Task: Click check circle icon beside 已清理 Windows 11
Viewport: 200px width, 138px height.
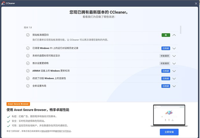Action: pyautogui.click(x=28, y=48)
